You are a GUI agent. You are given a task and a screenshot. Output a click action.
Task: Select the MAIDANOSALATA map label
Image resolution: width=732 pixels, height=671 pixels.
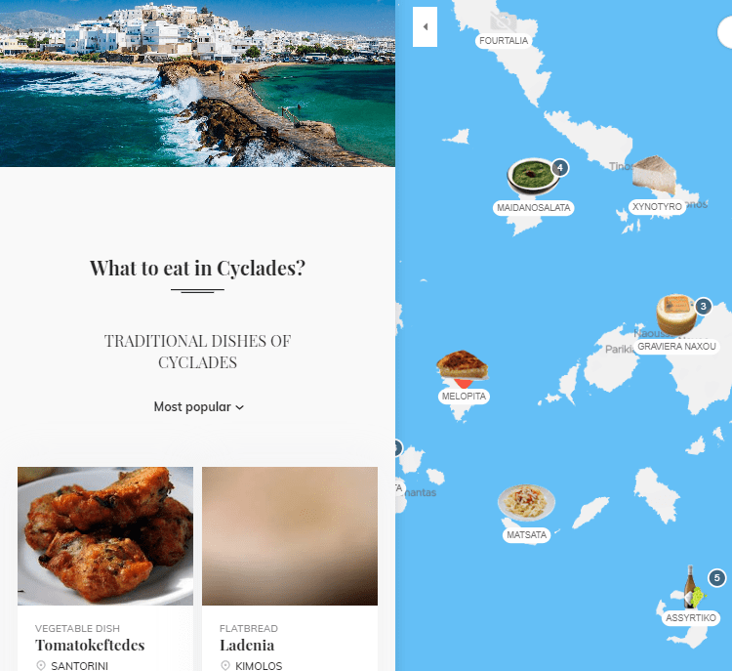[533, 207]
